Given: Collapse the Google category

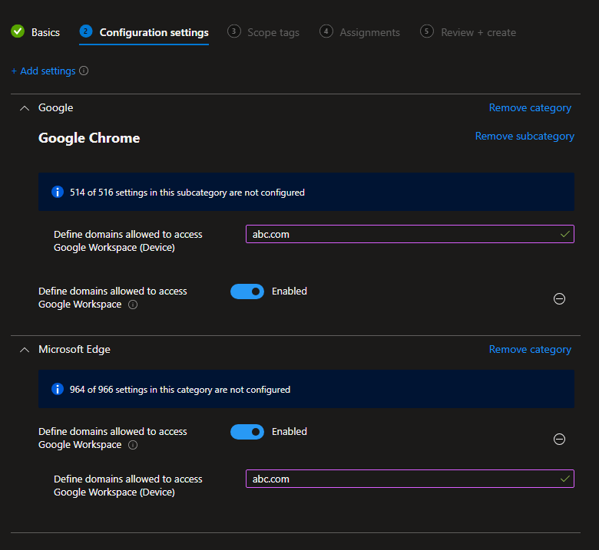Looking at the screenshot, I should [x=24, y=108].
